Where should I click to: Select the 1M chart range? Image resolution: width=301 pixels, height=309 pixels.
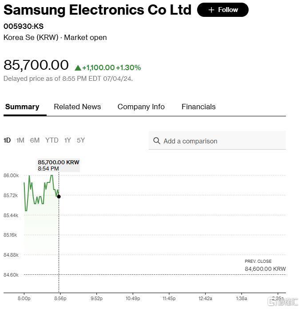(20, 140)
